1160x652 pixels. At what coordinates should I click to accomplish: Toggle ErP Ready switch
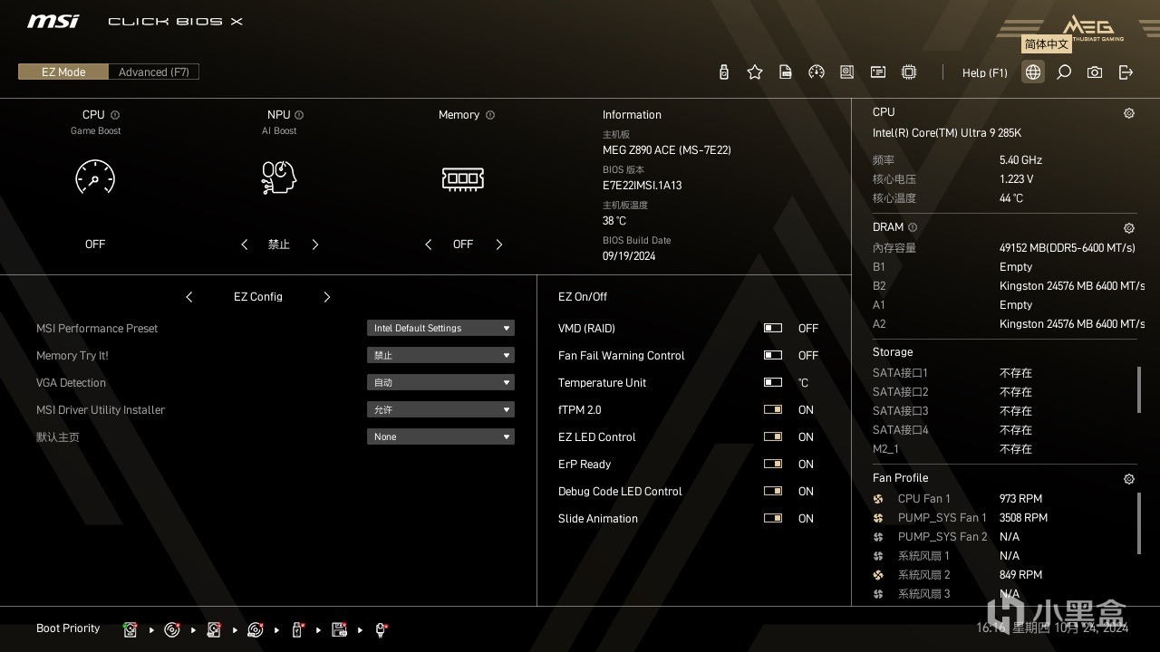tap(773, 465)
